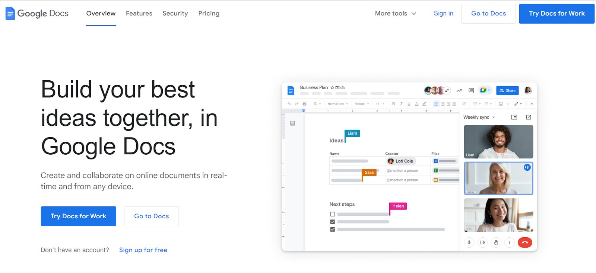Turn off the camera

click(482, 243)
